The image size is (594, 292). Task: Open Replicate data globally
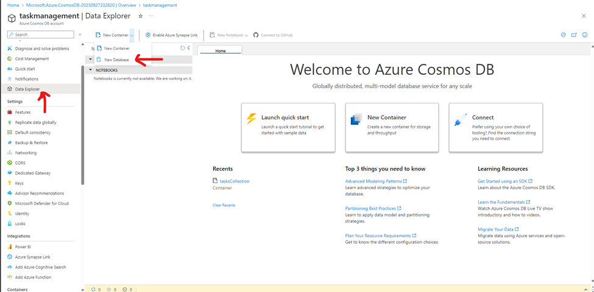coord(35,122)
